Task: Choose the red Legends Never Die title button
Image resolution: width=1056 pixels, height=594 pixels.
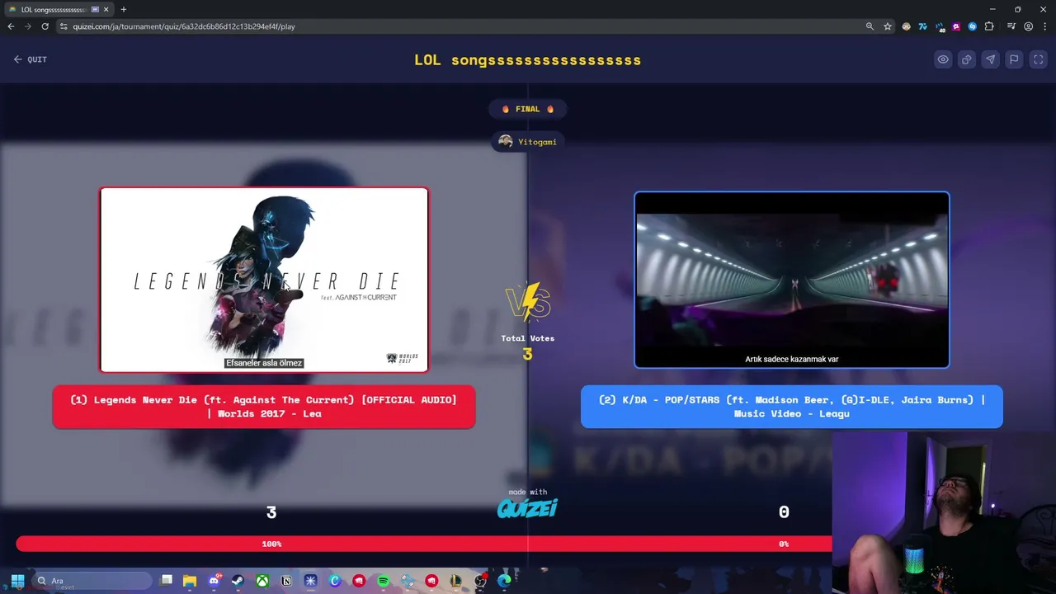Action: (264, 407)
